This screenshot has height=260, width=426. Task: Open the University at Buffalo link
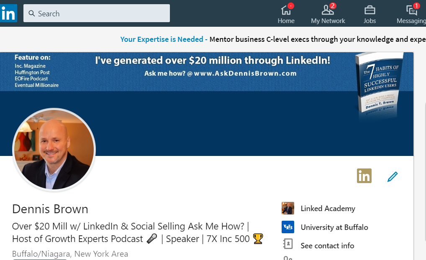334,227
